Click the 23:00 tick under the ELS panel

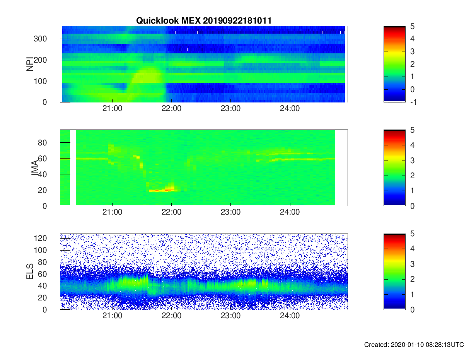click(230, 316)
